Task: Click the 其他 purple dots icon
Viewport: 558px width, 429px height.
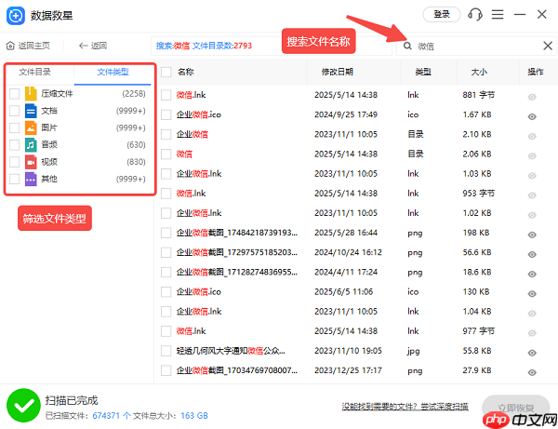Action: [31, 179]
